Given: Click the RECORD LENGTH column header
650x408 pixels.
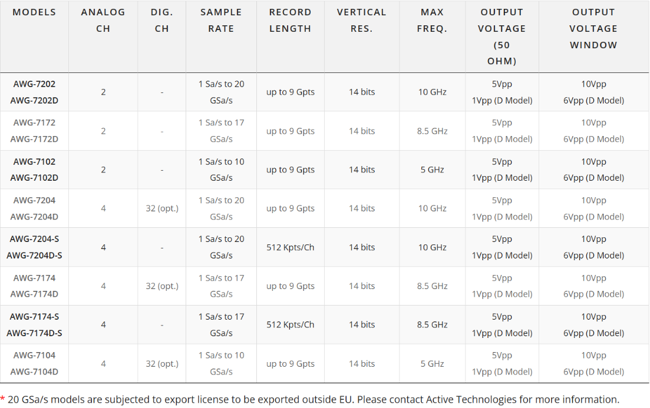Looking at the screenshot, I should [290, 20].
